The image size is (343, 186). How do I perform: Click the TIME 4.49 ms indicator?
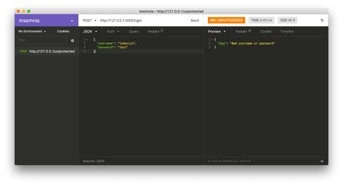pyautogui.click(x=261, y=20)
